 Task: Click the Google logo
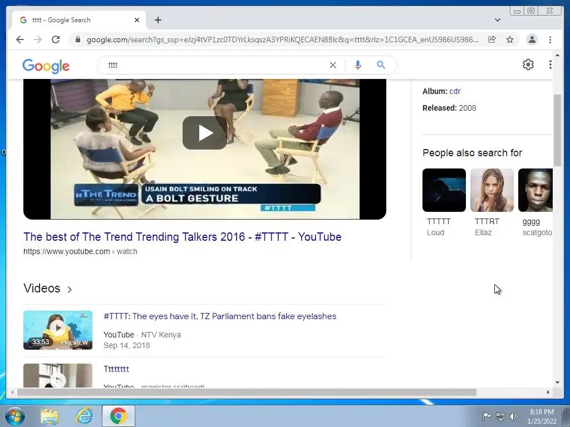(x=46, y=66)
